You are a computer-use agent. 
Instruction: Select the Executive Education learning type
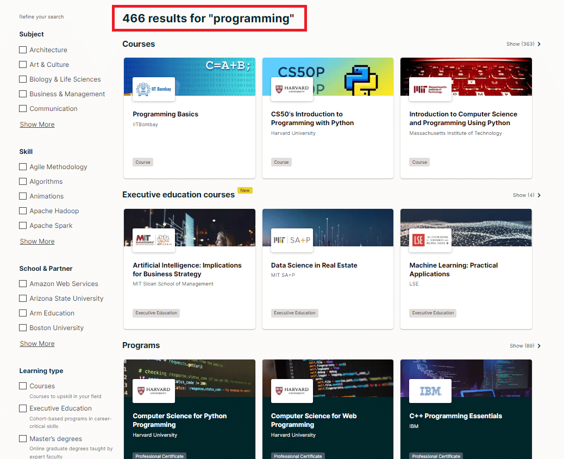tap(22, 408)
